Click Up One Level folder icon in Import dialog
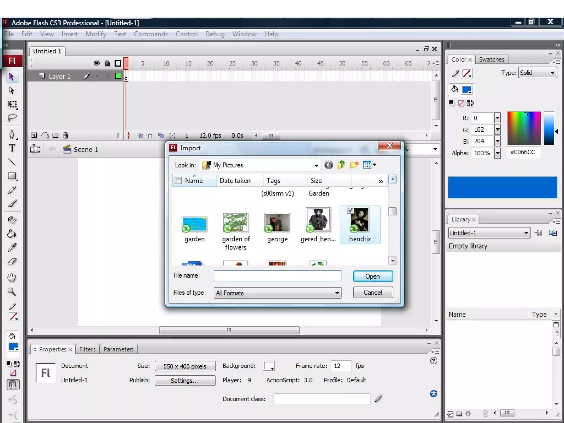 point(341,165)
